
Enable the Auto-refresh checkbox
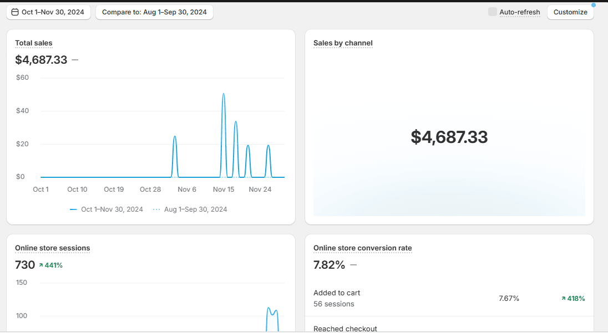(493, 12)
